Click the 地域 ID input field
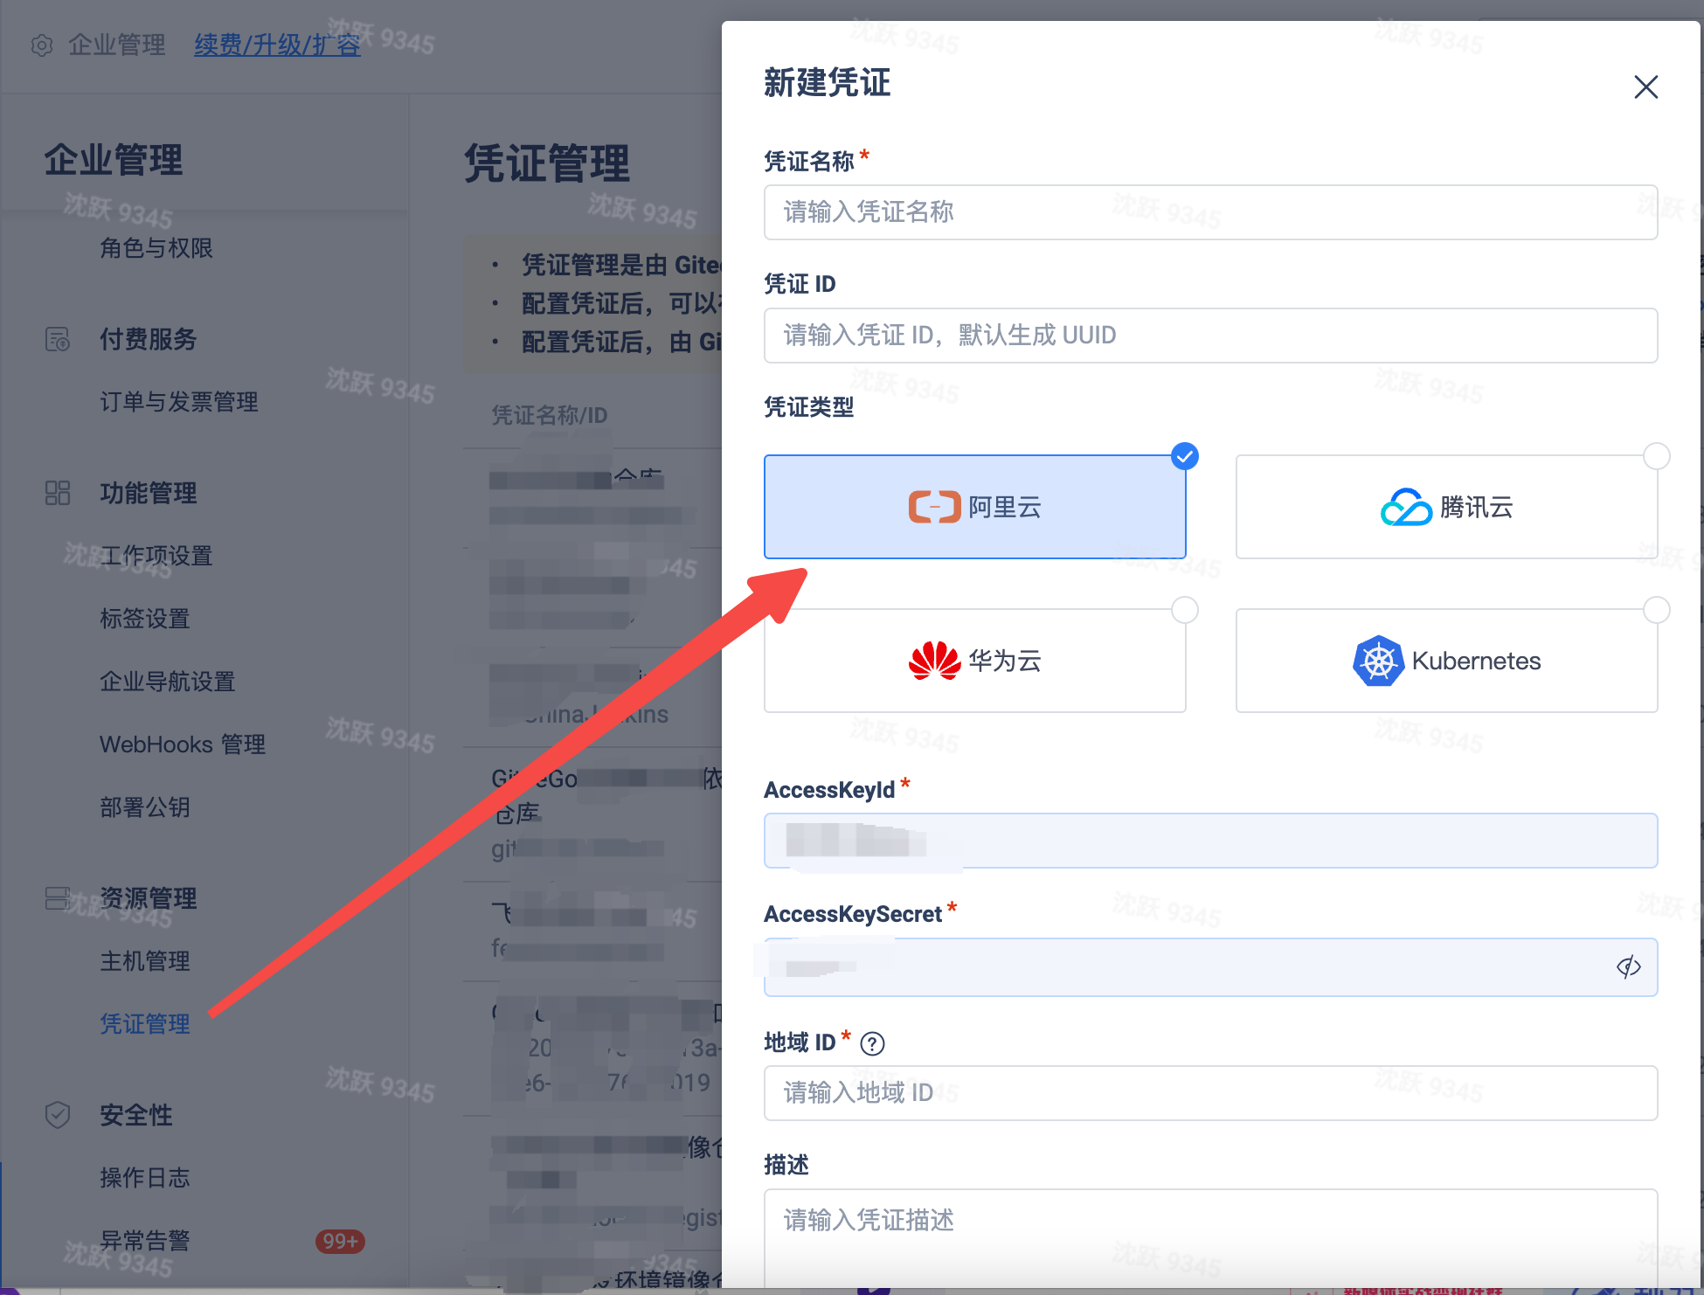 coord(1210,1093)
